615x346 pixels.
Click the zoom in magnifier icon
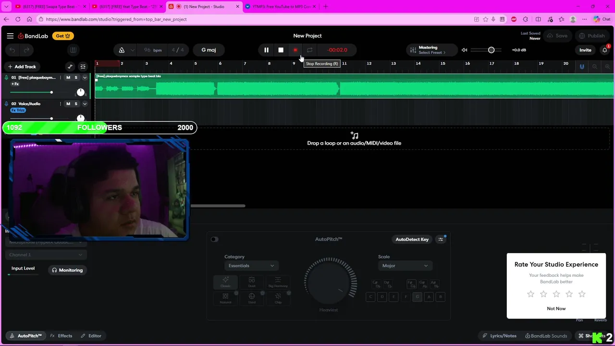coord(607,67)
